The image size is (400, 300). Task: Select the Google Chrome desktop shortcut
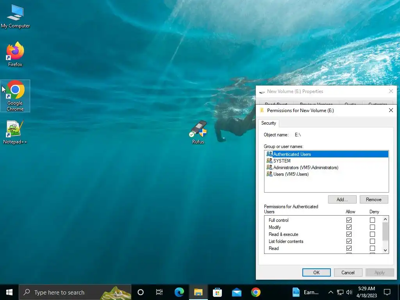tap(15, 96)
